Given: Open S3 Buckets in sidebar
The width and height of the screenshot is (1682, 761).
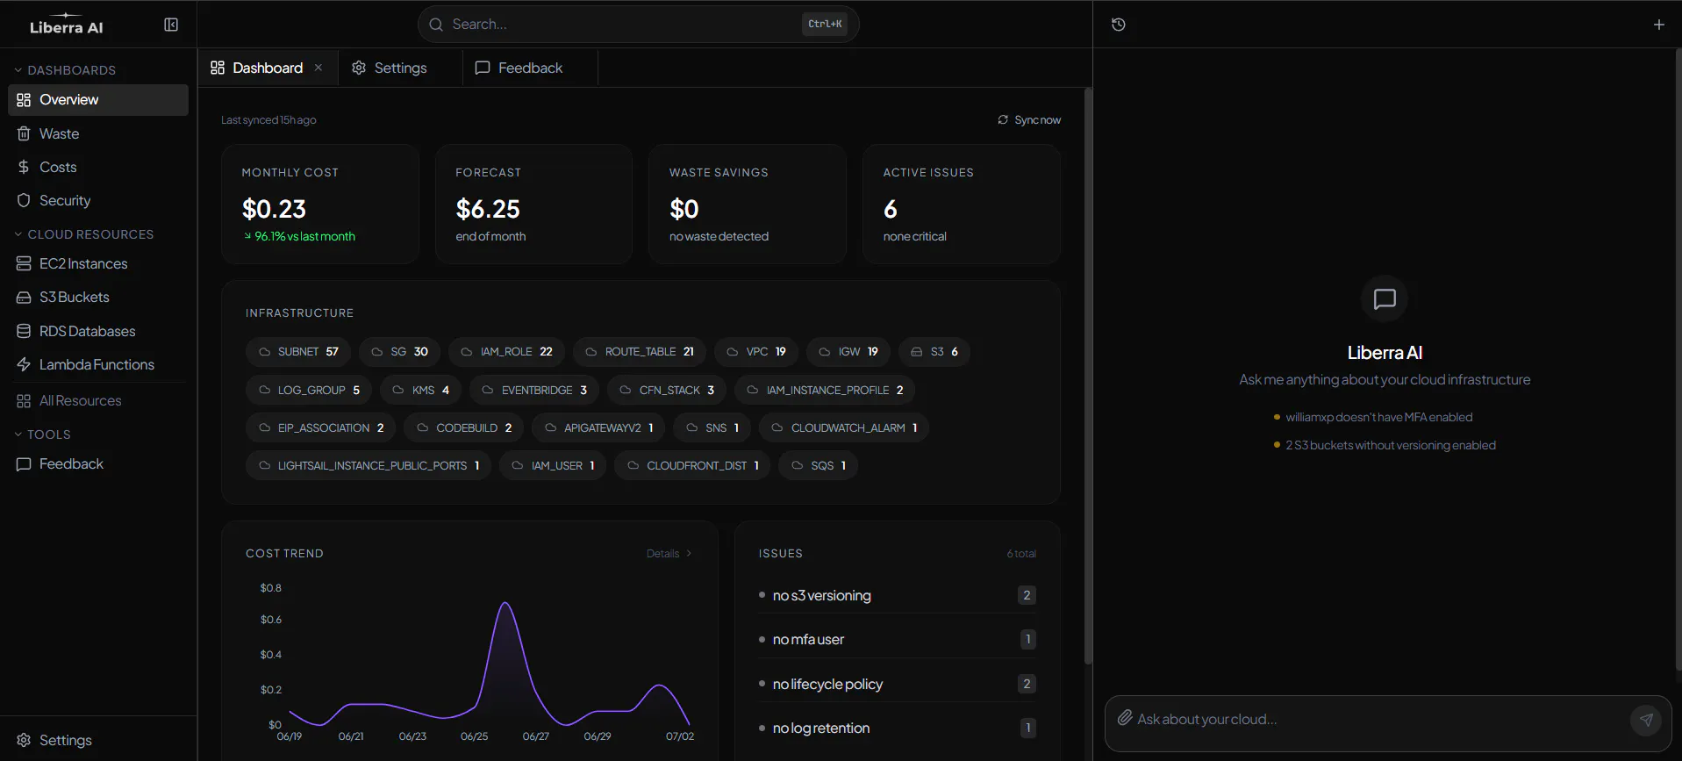Looking at the screenshot, I should (x=98, y=297).
